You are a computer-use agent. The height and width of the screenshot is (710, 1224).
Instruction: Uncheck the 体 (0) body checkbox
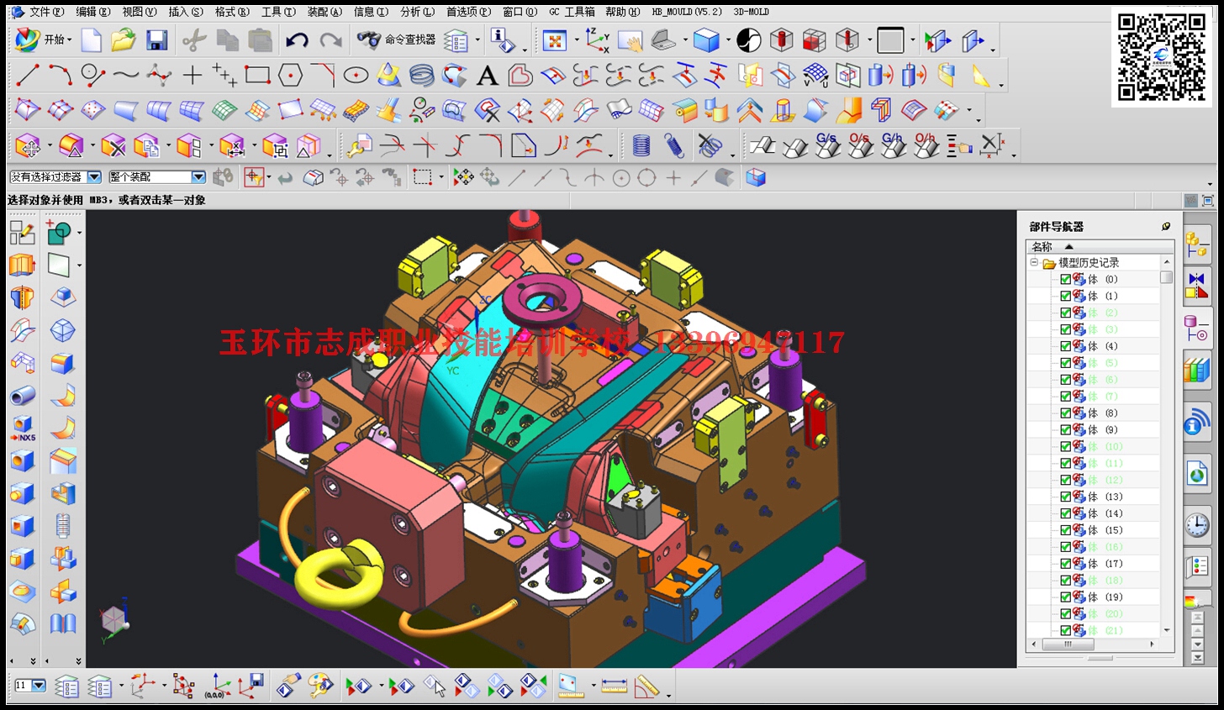tap(1066, 279)
